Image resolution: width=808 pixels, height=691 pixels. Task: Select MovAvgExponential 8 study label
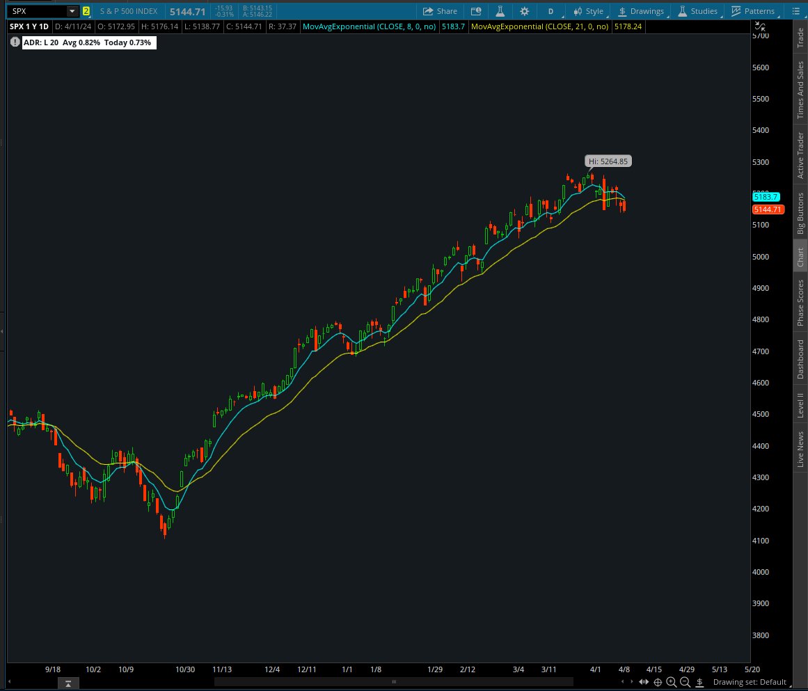coord(369,26)
